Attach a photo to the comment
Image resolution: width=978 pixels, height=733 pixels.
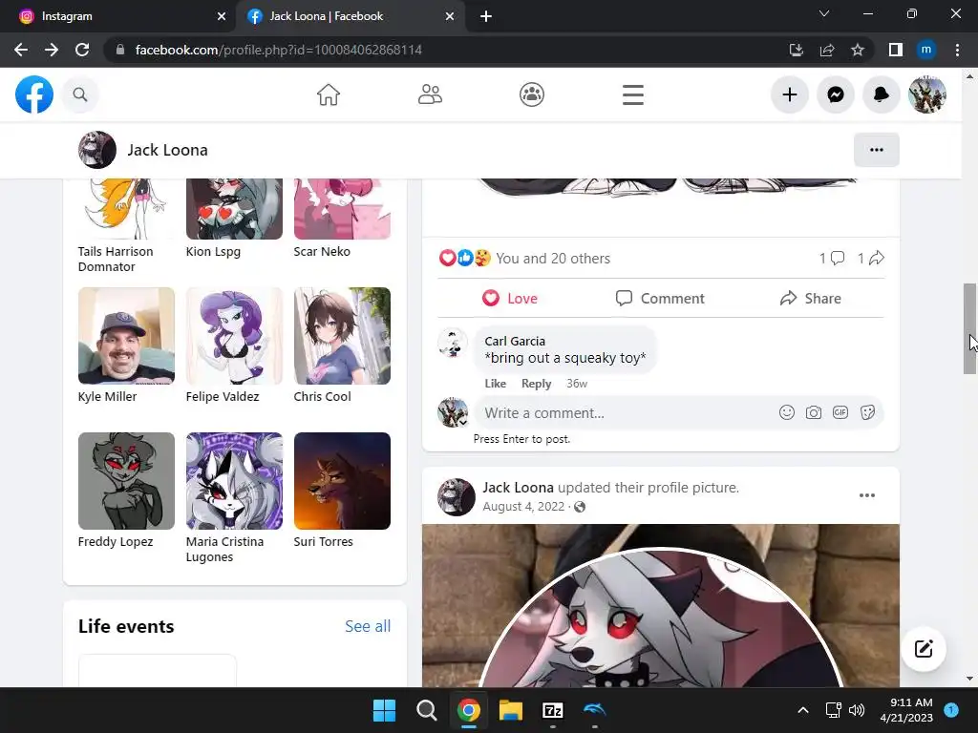point(814,412)
